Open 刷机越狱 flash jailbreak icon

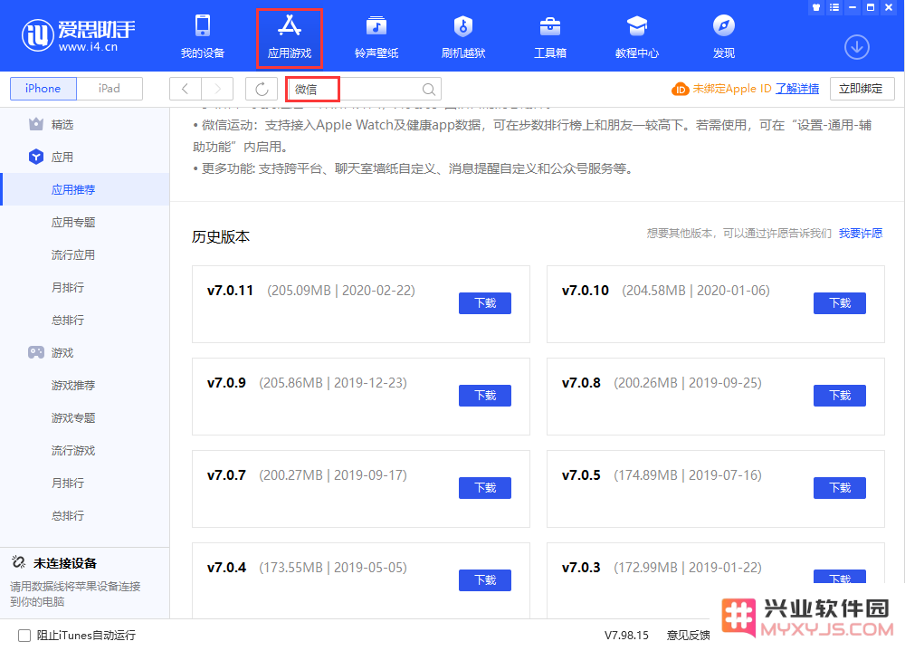462,26
